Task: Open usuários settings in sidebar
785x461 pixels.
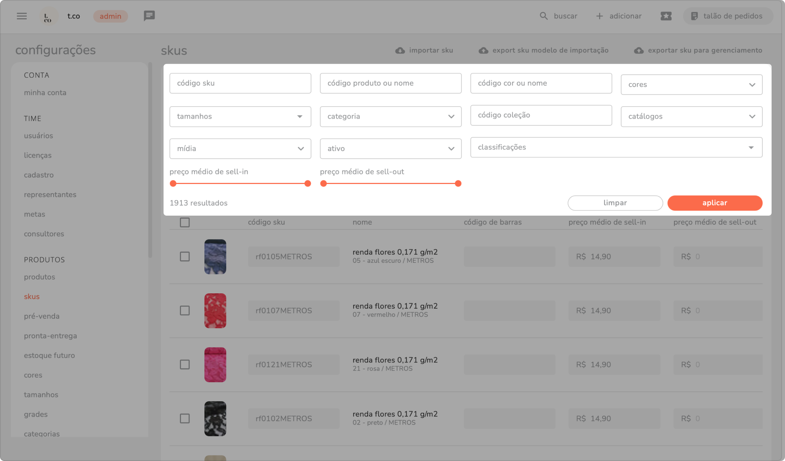Action: (38, 136)
